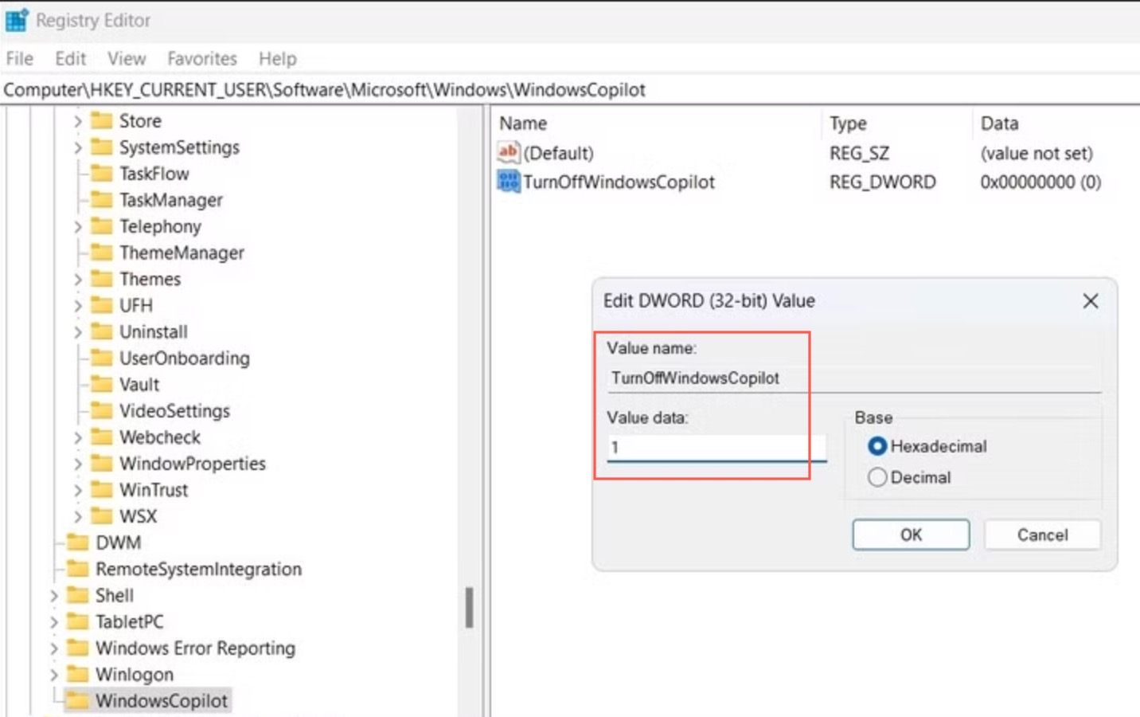Open the Help menu
The height and width of the screenshot is (717, 1140).
[277, 58]
